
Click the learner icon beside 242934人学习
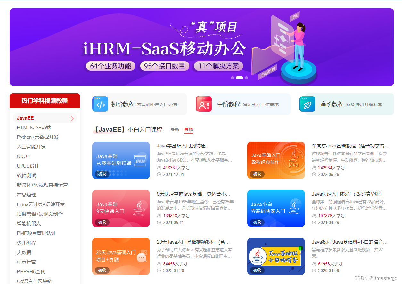point(314,168)
